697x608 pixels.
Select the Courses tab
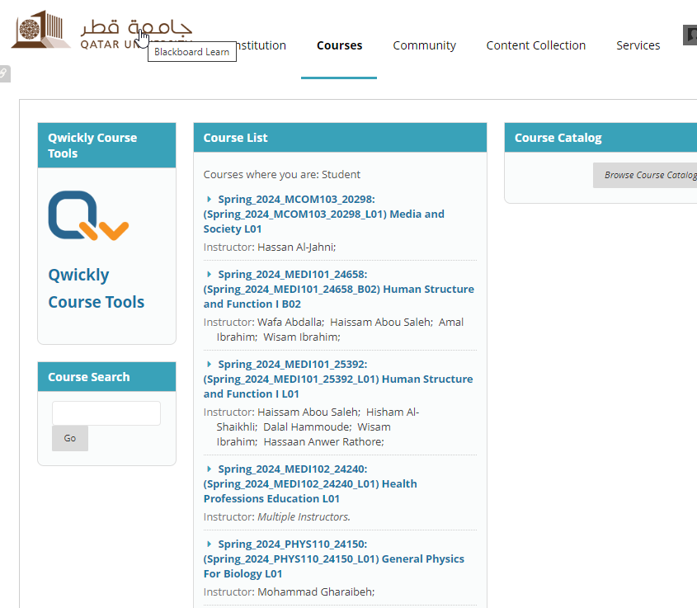tap(339, 45)
